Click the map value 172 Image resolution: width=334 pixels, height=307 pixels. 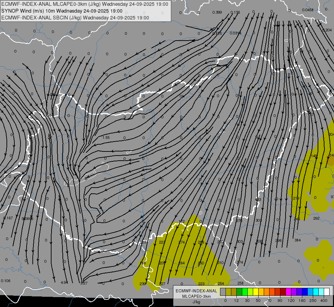pos(181,221)
